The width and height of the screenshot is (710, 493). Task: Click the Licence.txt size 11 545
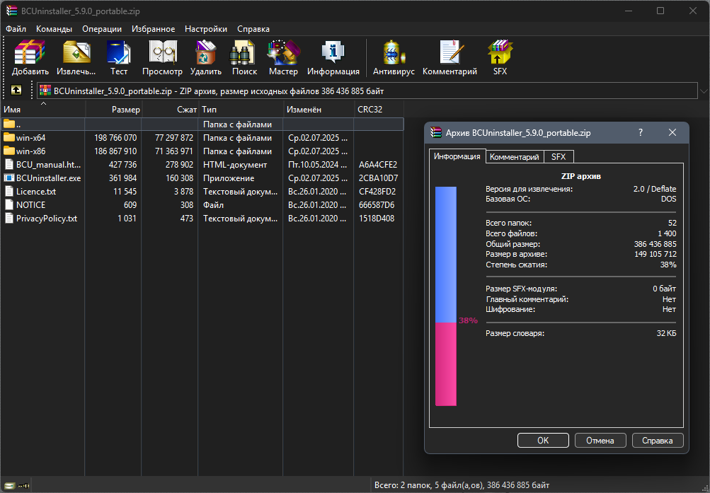(x=125, y=191)
